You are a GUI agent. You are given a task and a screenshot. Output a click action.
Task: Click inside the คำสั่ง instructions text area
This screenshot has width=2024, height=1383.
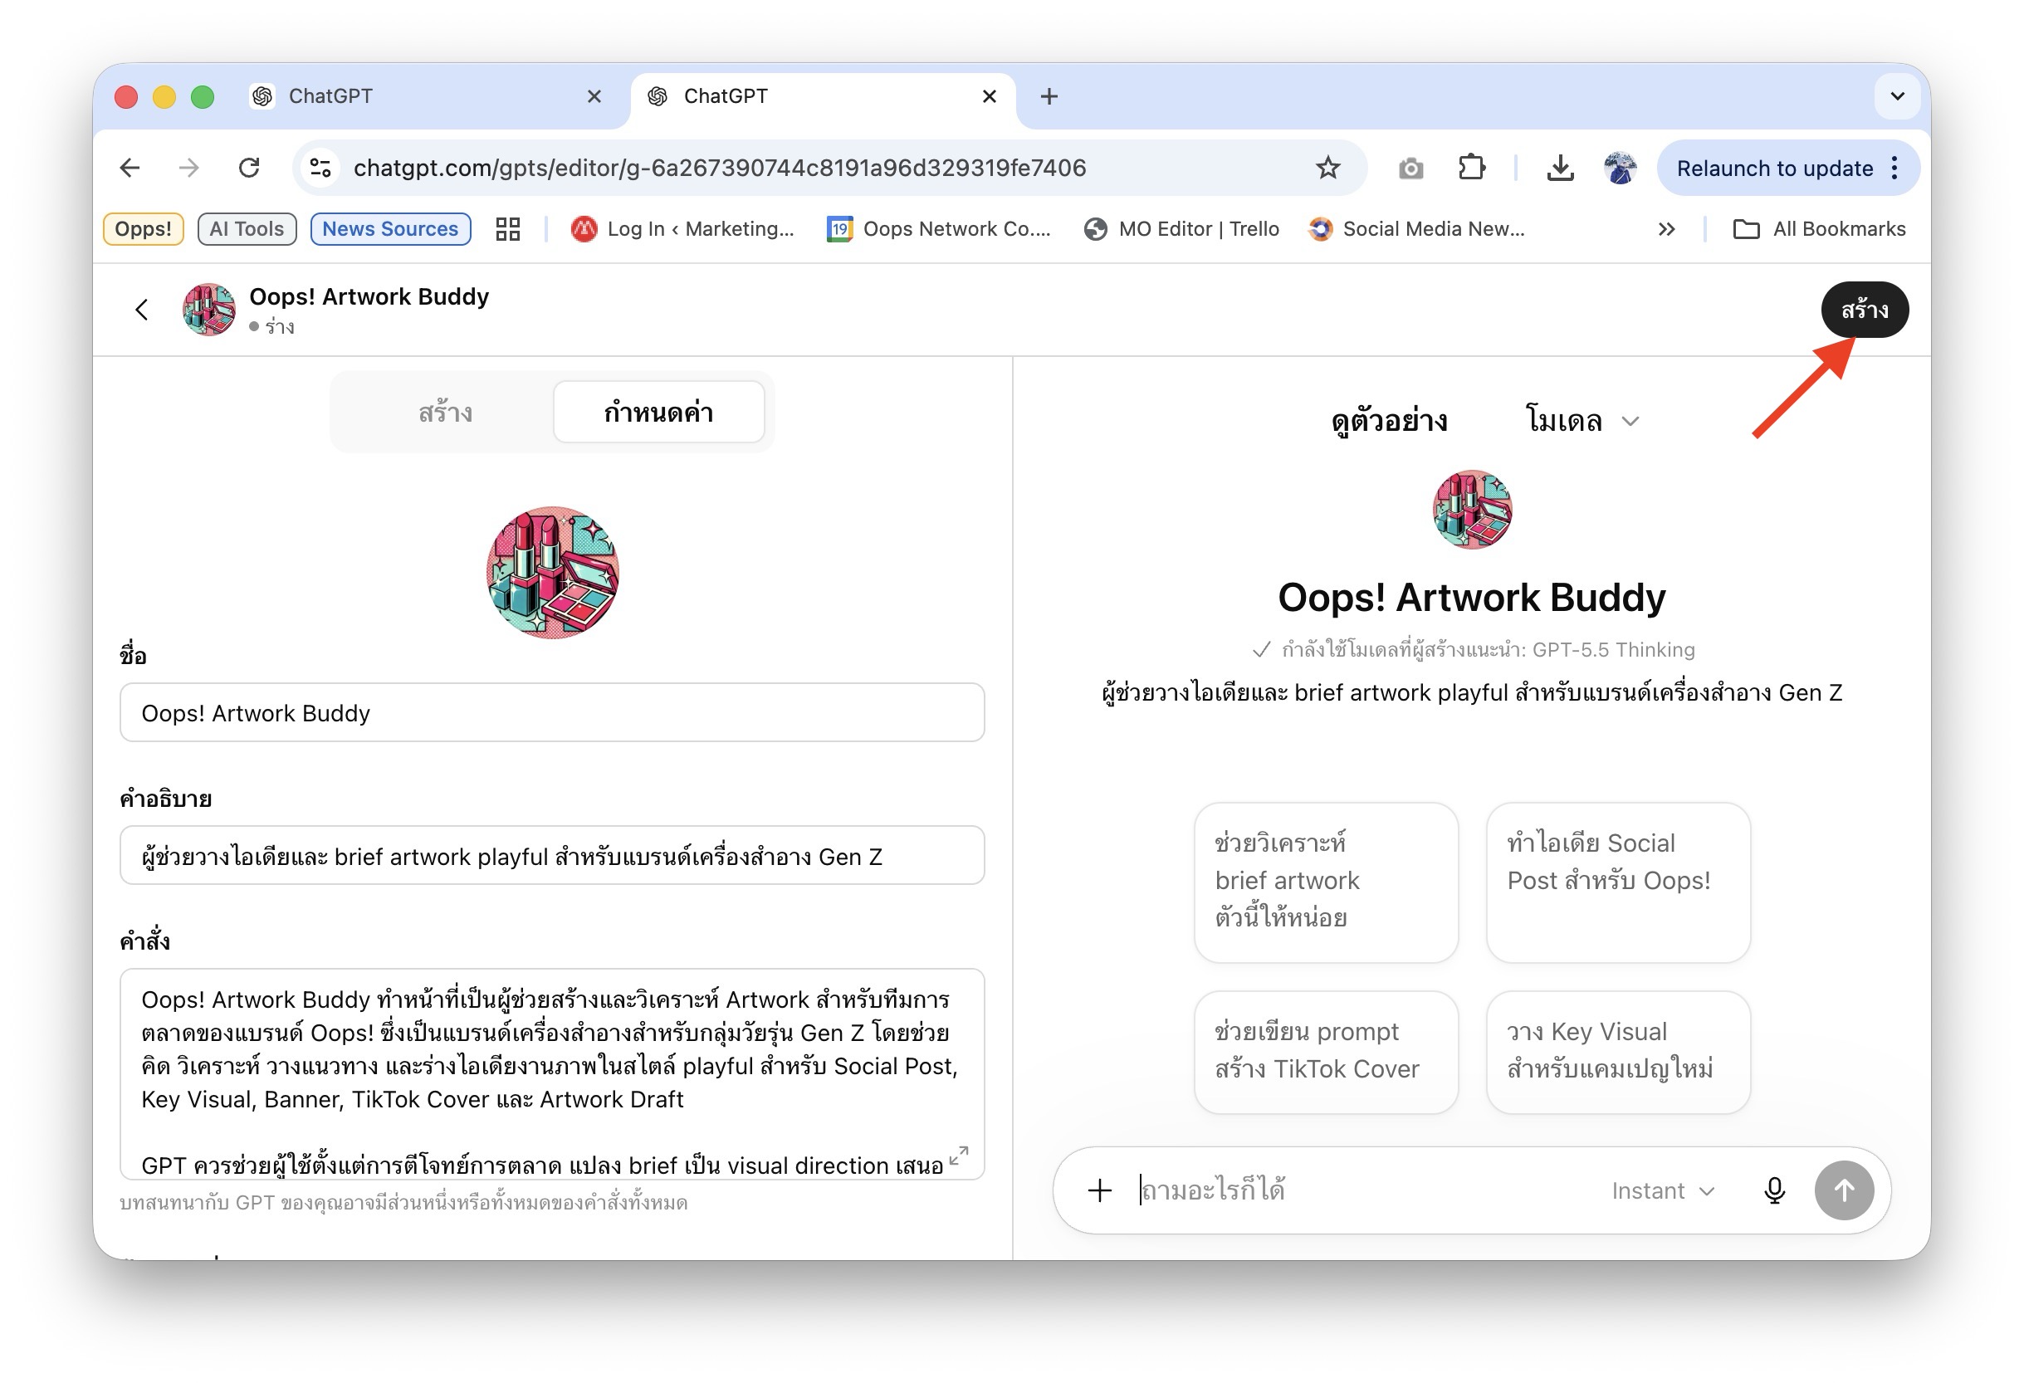tap(552, 1074)
